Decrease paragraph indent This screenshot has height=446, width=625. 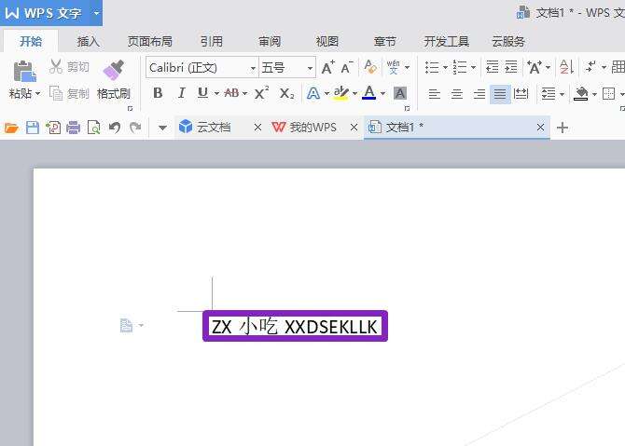click(x=492, y=67)
